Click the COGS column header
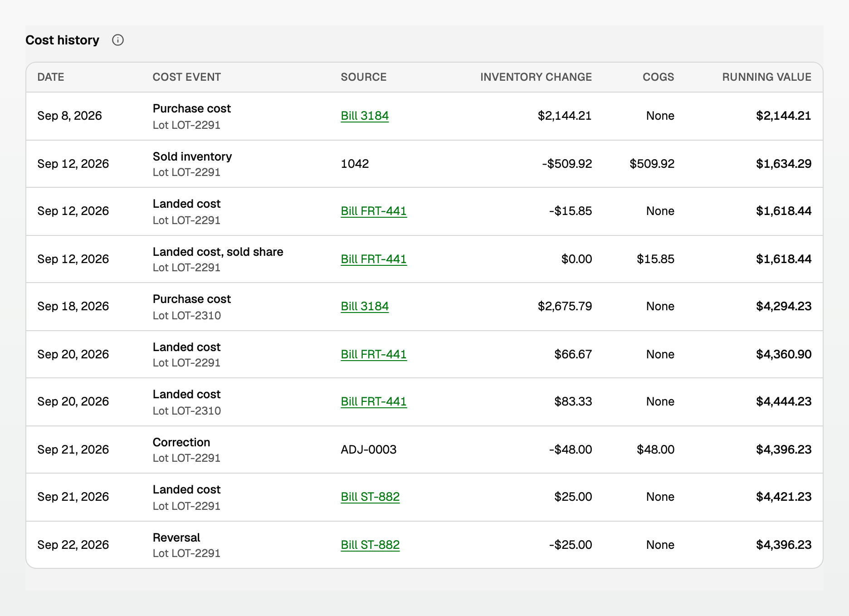849x616 pixels. pyautogui.click(x=658, y=77)
